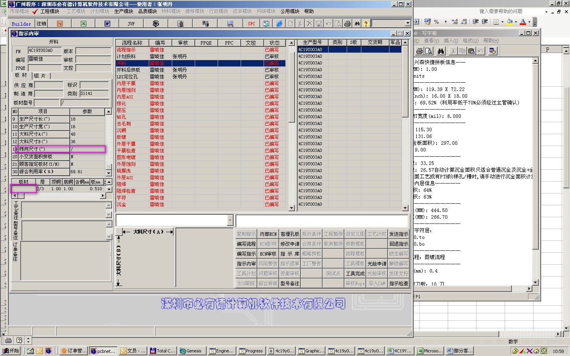Screen dimensions: 570x356
Task: Open the 帮助 menu in main window
Action: tap(309, 11)
